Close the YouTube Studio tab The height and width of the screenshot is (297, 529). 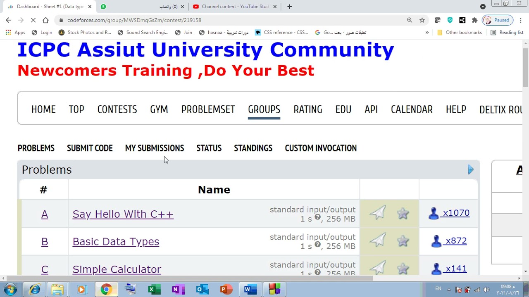point(275,7)
